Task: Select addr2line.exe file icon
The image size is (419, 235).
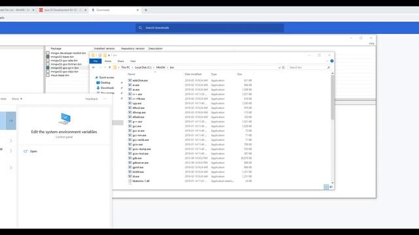Action: [130, 80]
